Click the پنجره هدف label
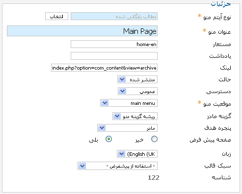This screenshot has height=194, width=242. pos(217,128)
